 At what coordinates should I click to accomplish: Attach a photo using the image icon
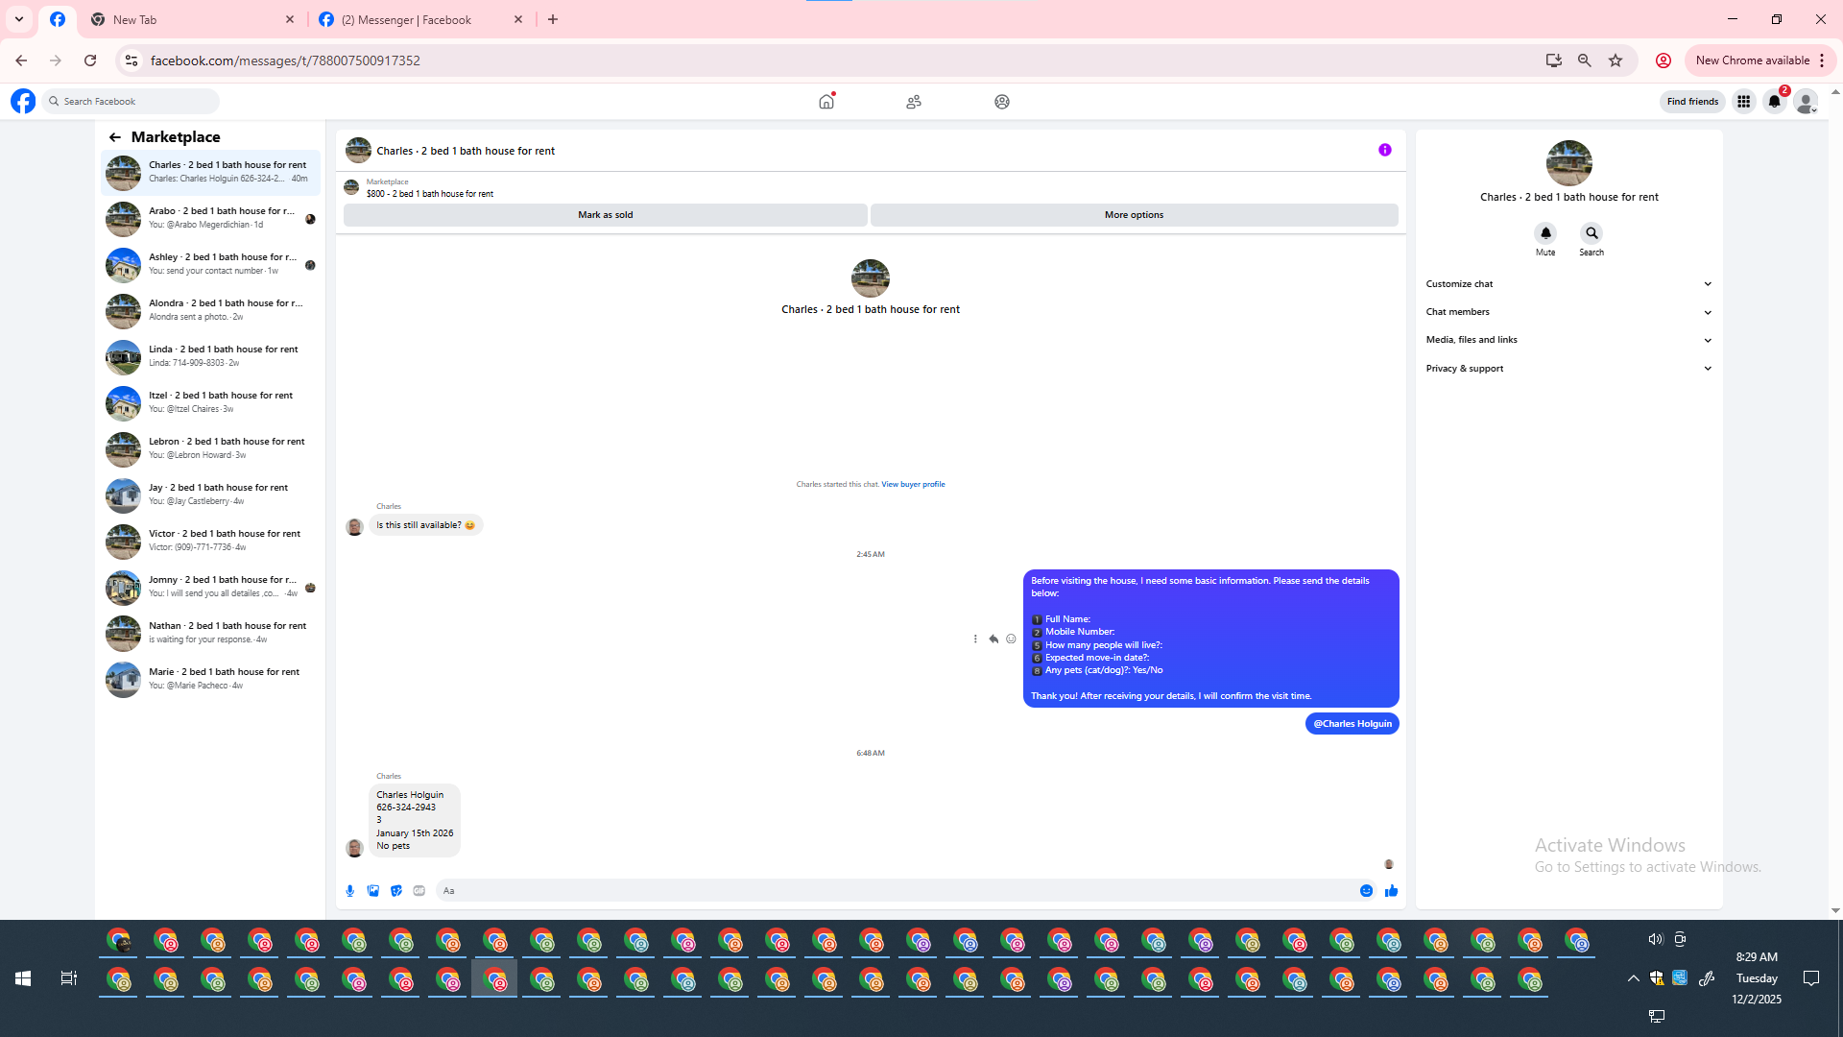373,891
